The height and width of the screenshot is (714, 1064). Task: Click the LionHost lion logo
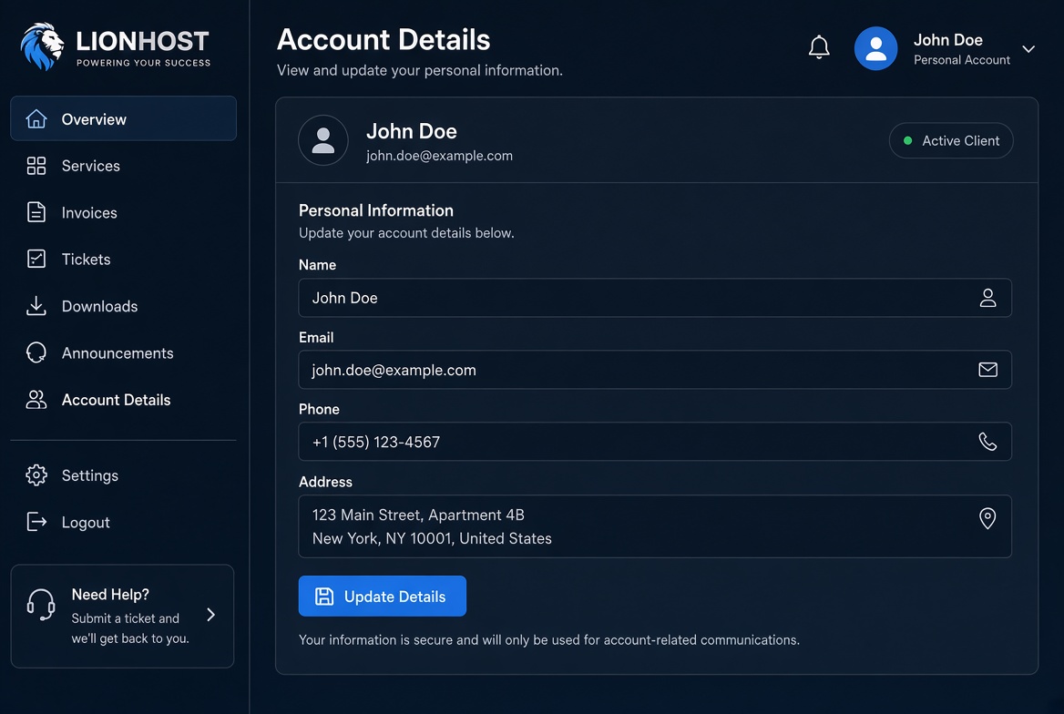tap(42, 46)
